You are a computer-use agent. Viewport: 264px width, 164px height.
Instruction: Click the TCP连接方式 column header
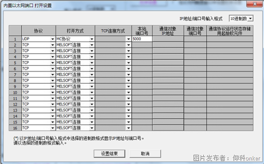[x=114, y=31]
